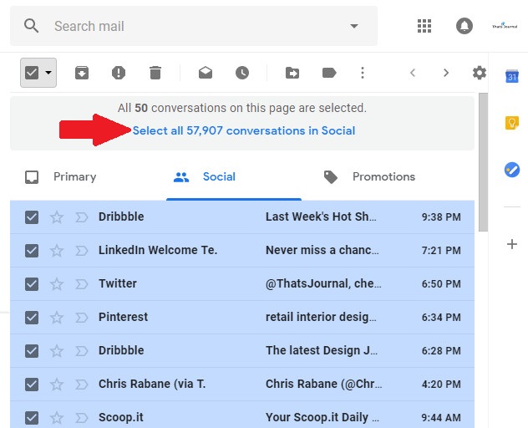Open the Move to folder icon
Image resolution: width=528 pixels, height=428 pixels.
click(x=292, y=73)
